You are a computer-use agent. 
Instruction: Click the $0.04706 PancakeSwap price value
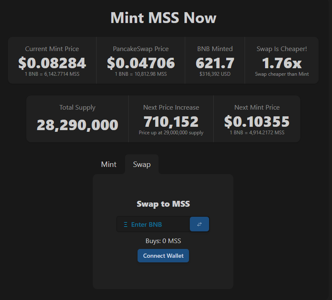click(x=141, y=63)
